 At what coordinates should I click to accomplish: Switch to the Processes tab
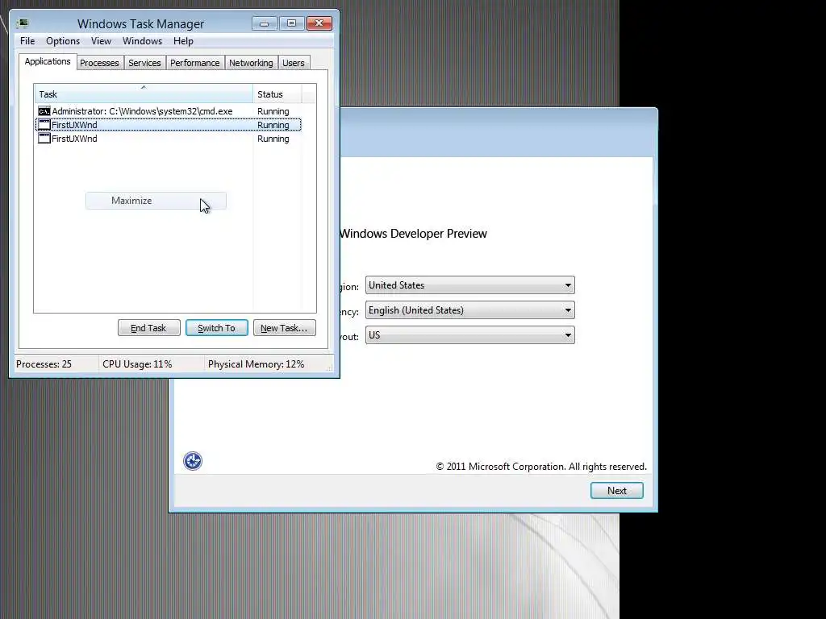coord(99,63)
